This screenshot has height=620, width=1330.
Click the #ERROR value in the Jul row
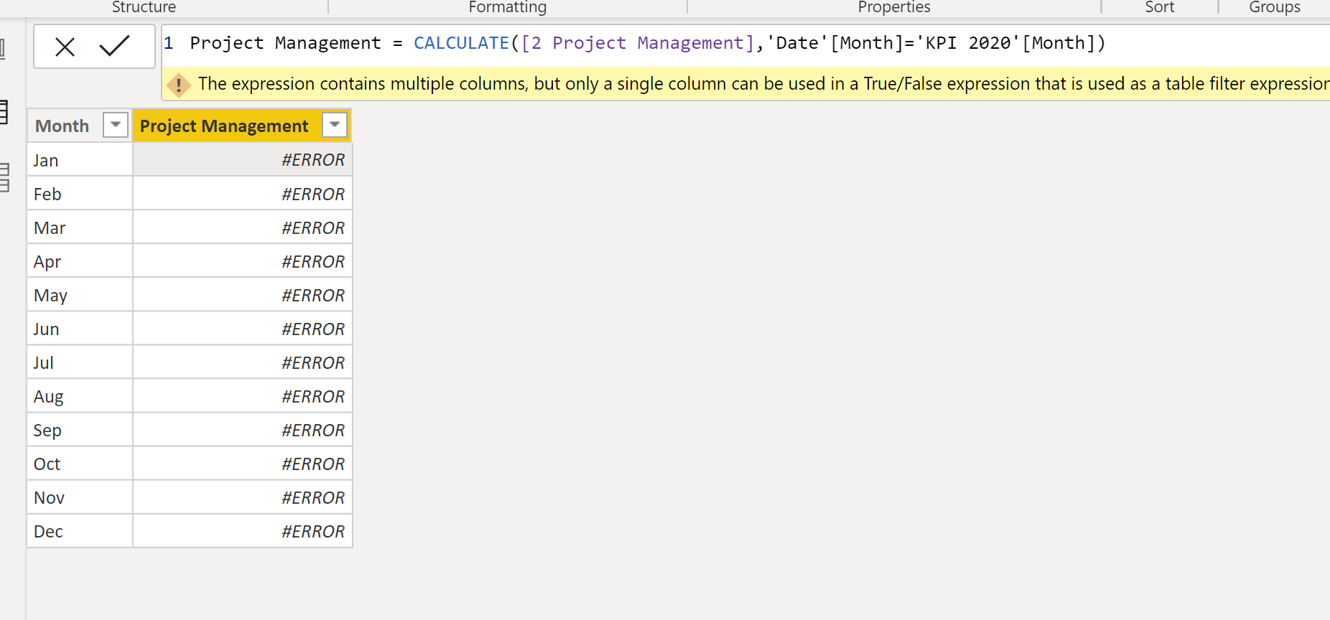313,362
